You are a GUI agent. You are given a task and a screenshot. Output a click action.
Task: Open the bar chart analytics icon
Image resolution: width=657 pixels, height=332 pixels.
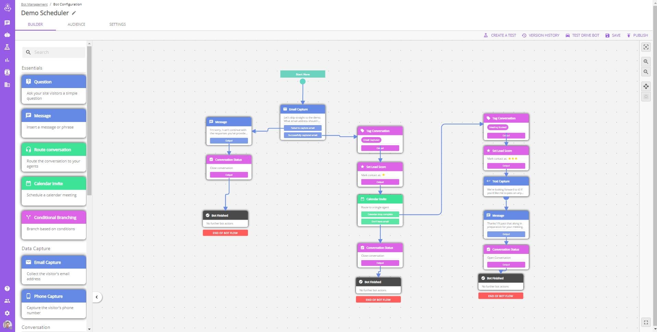(x=7, y=60)
